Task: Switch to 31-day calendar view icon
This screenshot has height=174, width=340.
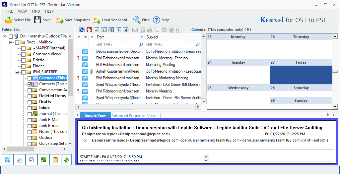Action: point(126,30)
